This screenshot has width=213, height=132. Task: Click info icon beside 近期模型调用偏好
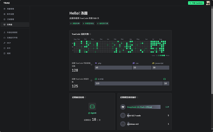137,97
